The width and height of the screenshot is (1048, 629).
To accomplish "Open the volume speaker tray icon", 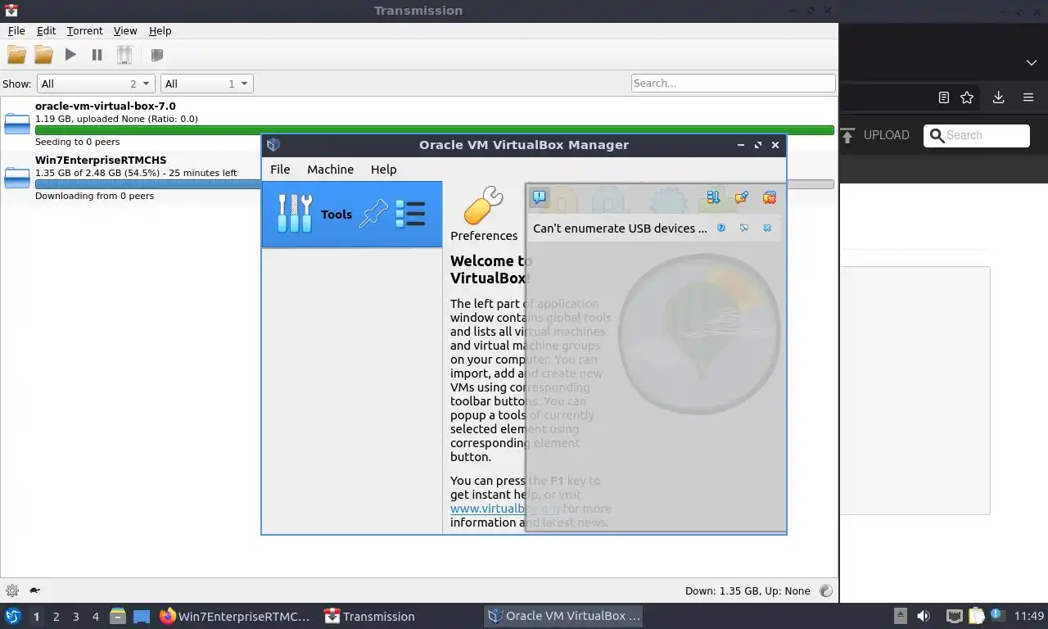I will click(924, 616).
